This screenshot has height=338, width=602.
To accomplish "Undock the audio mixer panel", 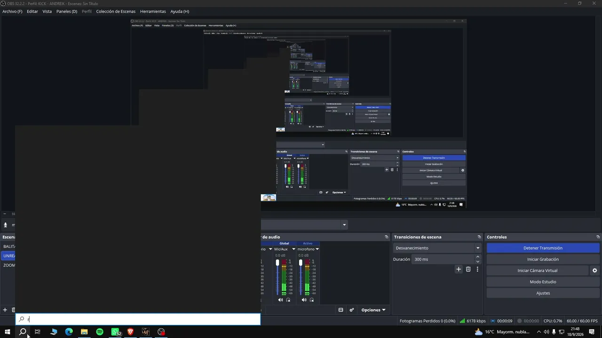I will tap(386, 237).
